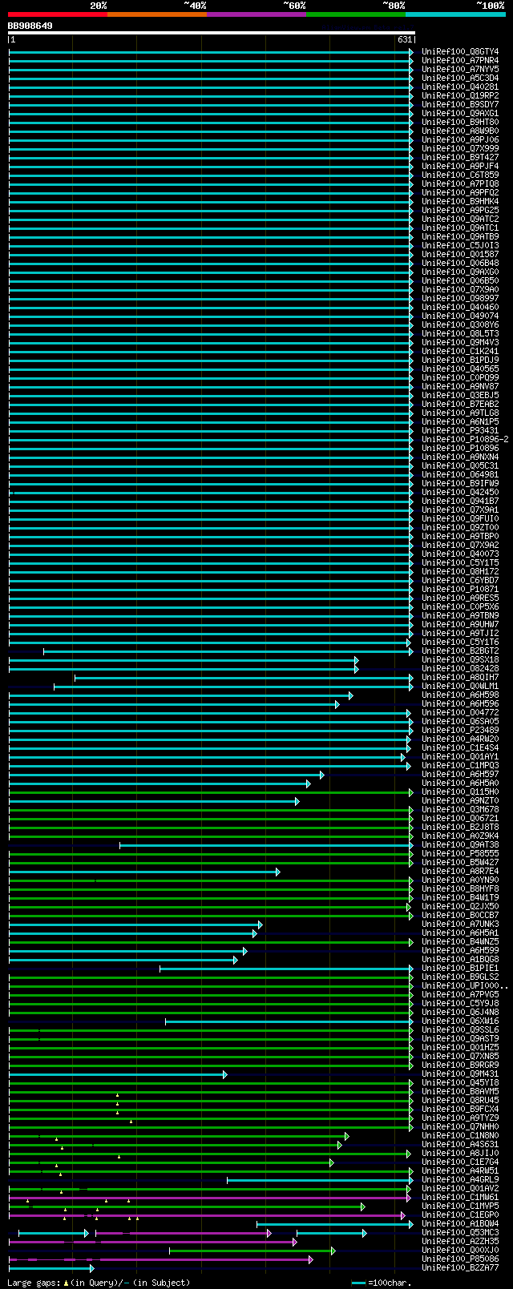Click the label UniRef100_B2ZA77
This screenshot has height=1289, width=513.
(x=460, y=1268)
